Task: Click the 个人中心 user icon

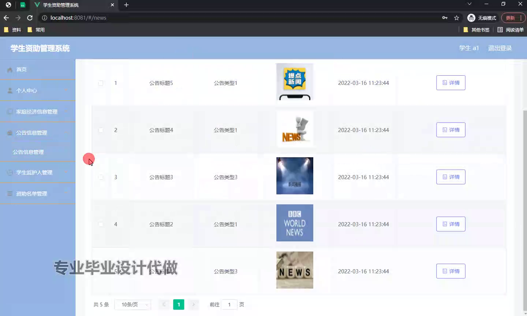Action: click(10, 90)
